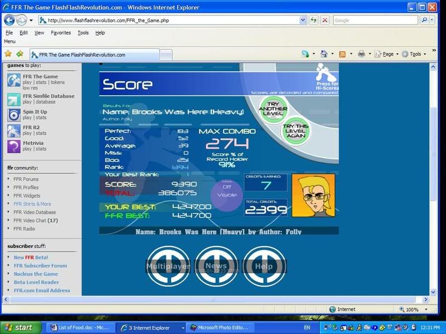Screen dimensions: 446x334
Task: Click the Multiplayer round button
Action: 168,266
